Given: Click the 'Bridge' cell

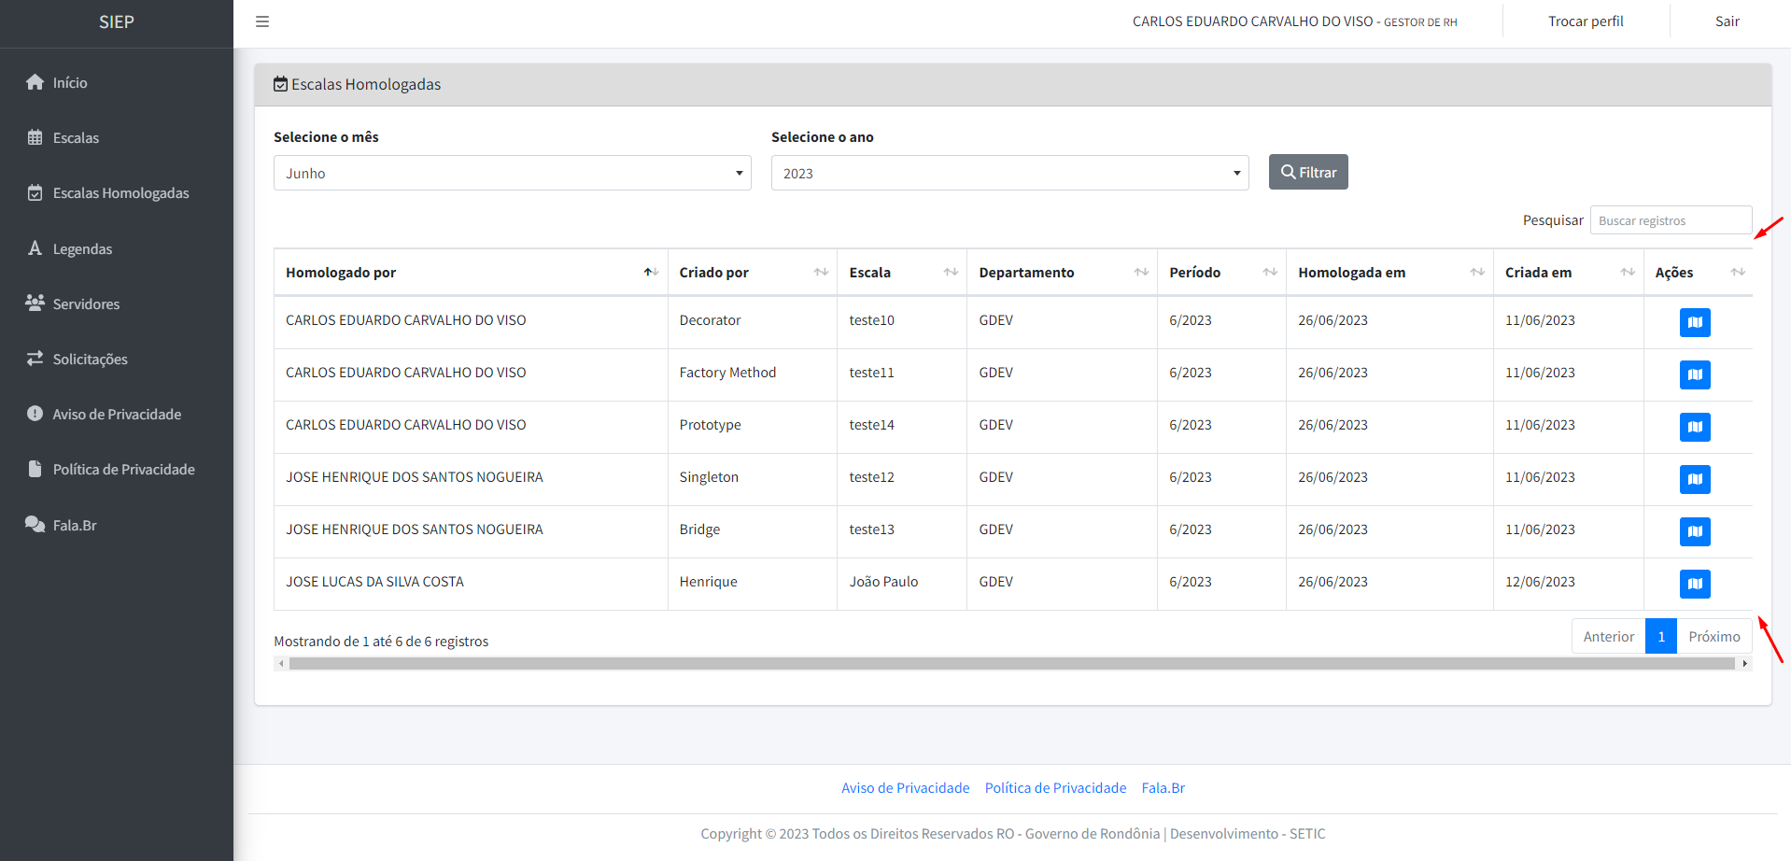Looking at the screenshot, I should pyautogui.click(x=752, y=531).
